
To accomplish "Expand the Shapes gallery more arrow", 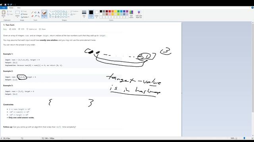I will 69,17.
